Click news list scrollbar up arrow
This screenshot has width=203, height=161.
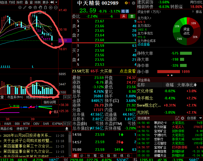click(70, 133)
